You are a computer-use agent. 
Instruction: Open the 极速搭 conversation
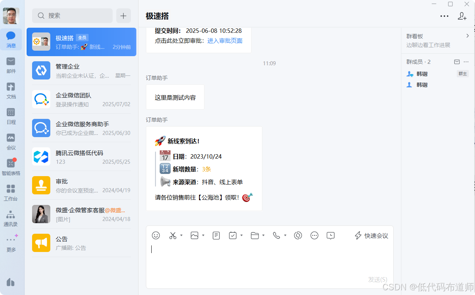81,42
